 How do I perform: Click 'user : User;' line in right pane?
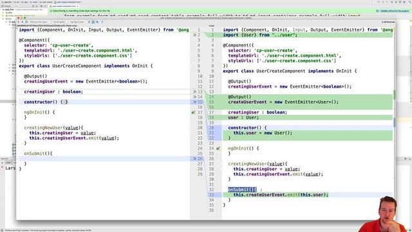[x=243, y=117]
